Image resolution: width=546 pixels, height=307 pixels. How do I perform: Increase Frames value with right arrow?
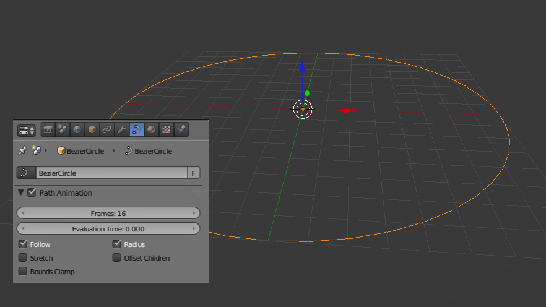(194, 213)
